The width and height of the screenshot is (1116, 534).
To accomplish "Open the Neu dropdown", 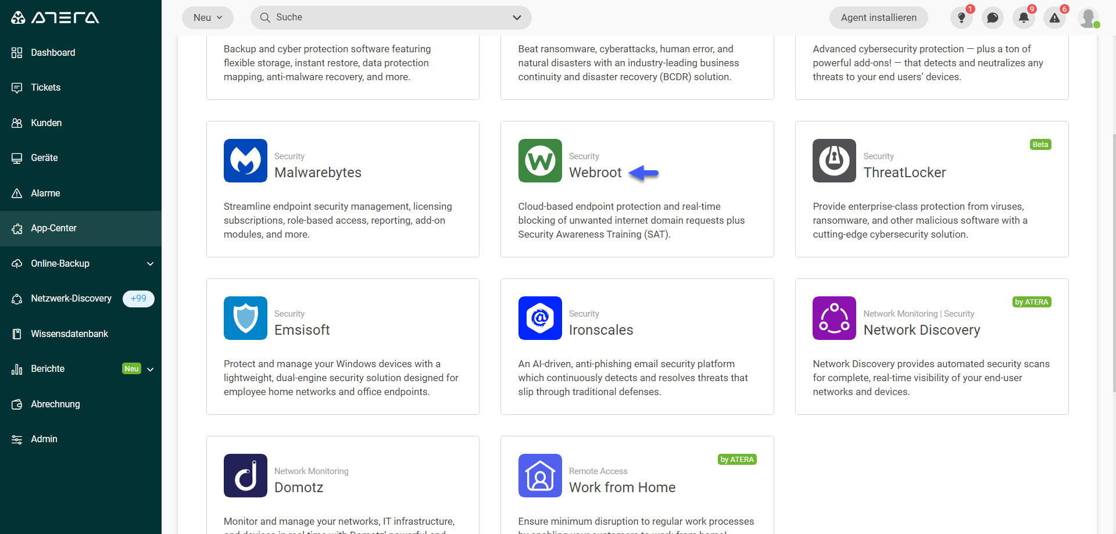I will tap(208, 17).
